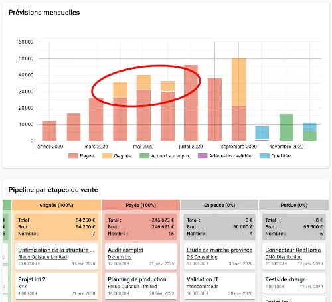Click the mai 2020 Gagnée bar segment
This screenshot has height=302, width=332.
click(143, 82)
